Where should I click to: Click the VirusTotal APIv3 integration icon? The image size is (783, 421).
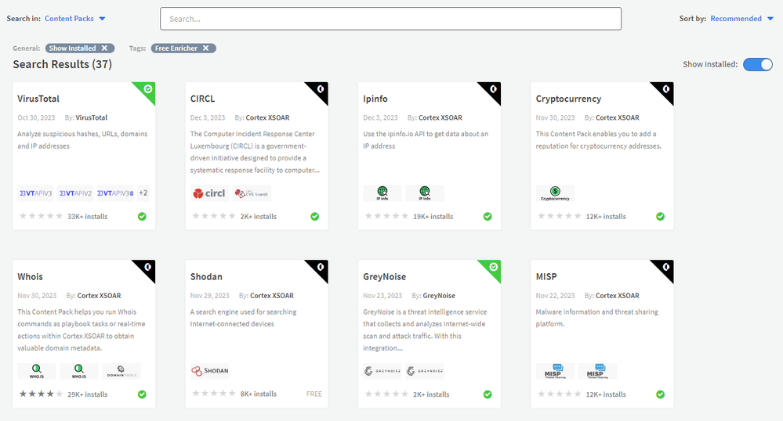click(x=36, y=193)
